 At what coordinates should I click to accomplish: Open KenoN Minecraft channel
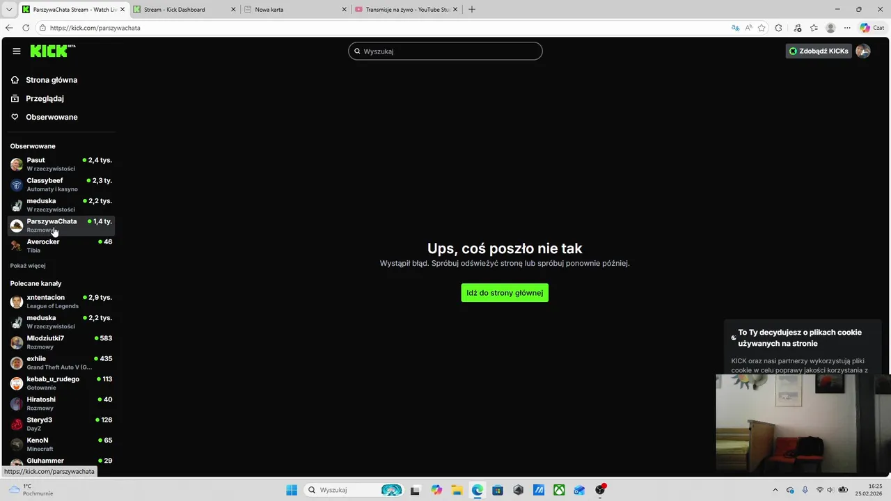61,444
